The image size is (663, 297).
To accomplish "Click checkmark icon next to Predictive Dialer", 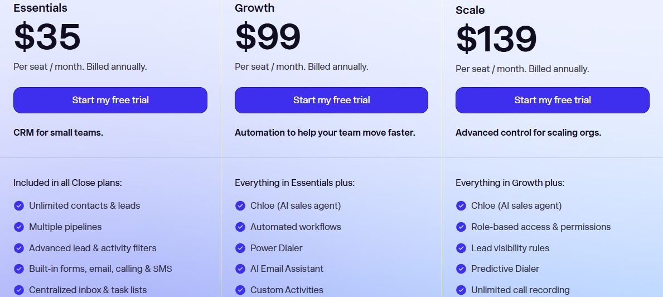I will coord(461,269).
